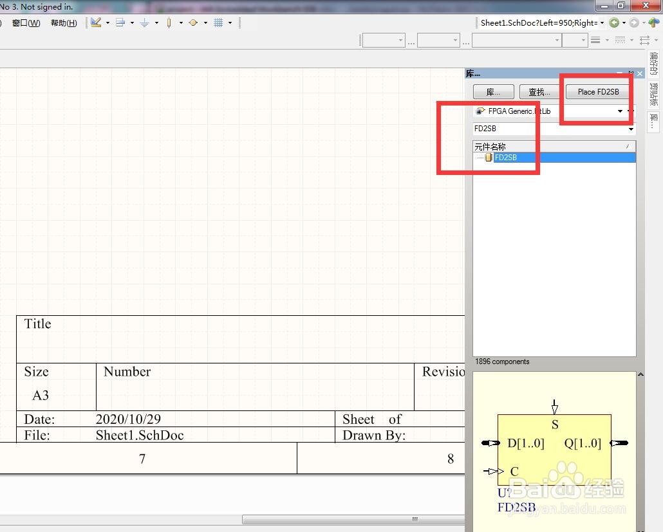Click FD2SB component chip icon

pyautogui.click(x=489, y=157)
